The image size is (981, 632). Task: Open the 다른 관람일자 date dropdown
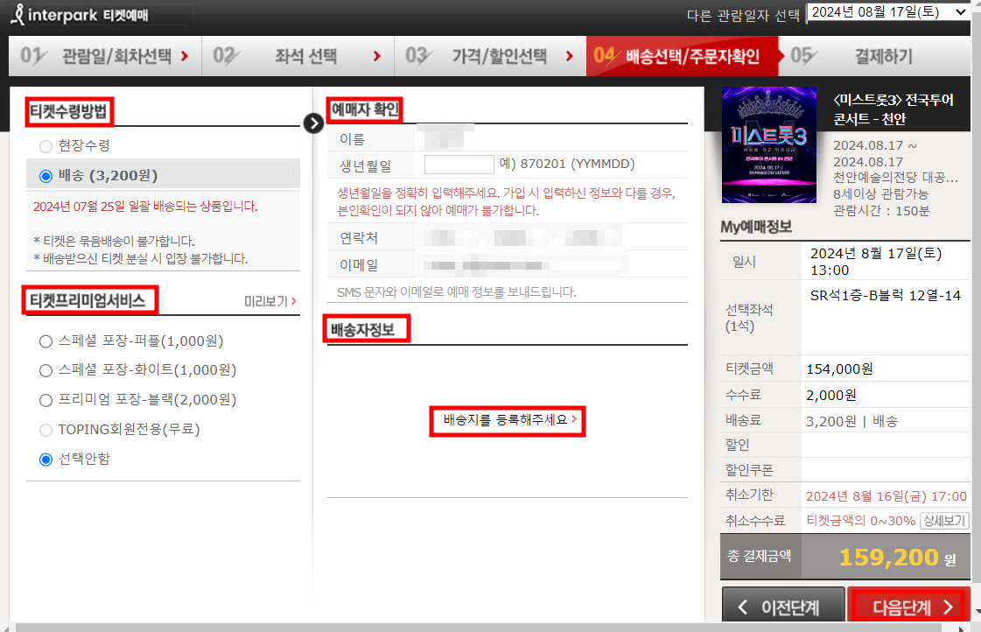[x=888, y=12]
